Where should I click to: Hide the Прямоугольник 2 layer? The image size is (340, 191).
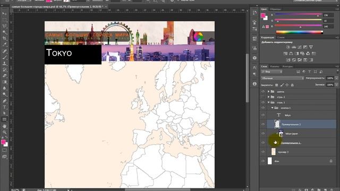tap(263, 124)
